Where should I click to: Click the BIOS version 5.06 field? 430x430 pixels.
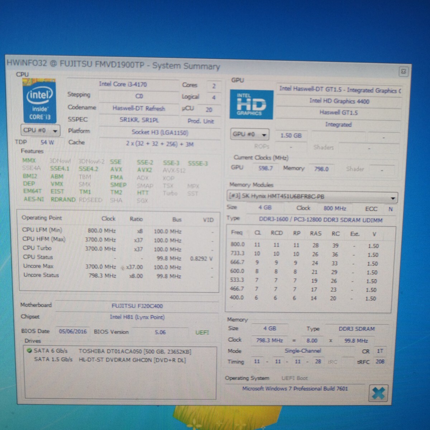tap(160, 332)
